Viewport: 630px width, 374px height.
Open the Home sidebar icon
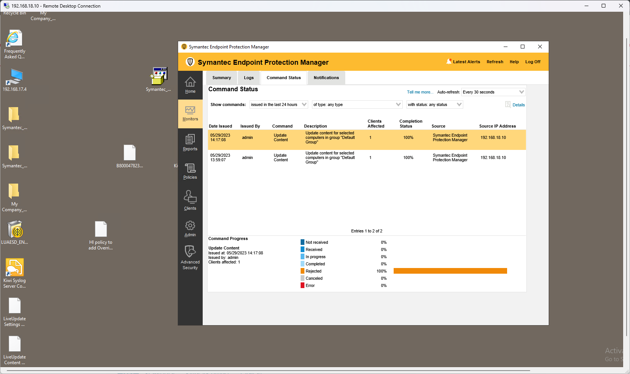tap(190, 82)
